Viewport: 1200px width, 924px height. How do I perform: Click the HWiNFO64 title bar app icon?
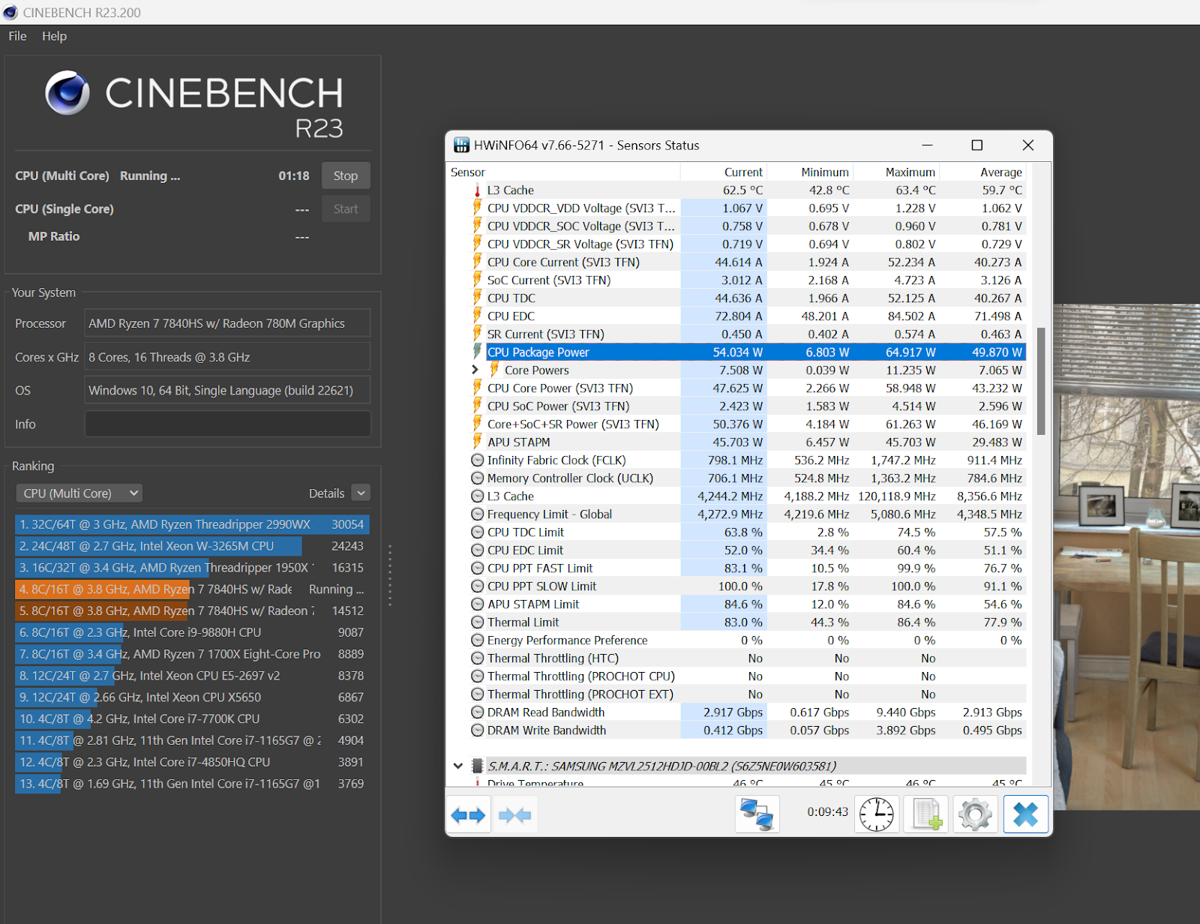[x=461, y=145]
